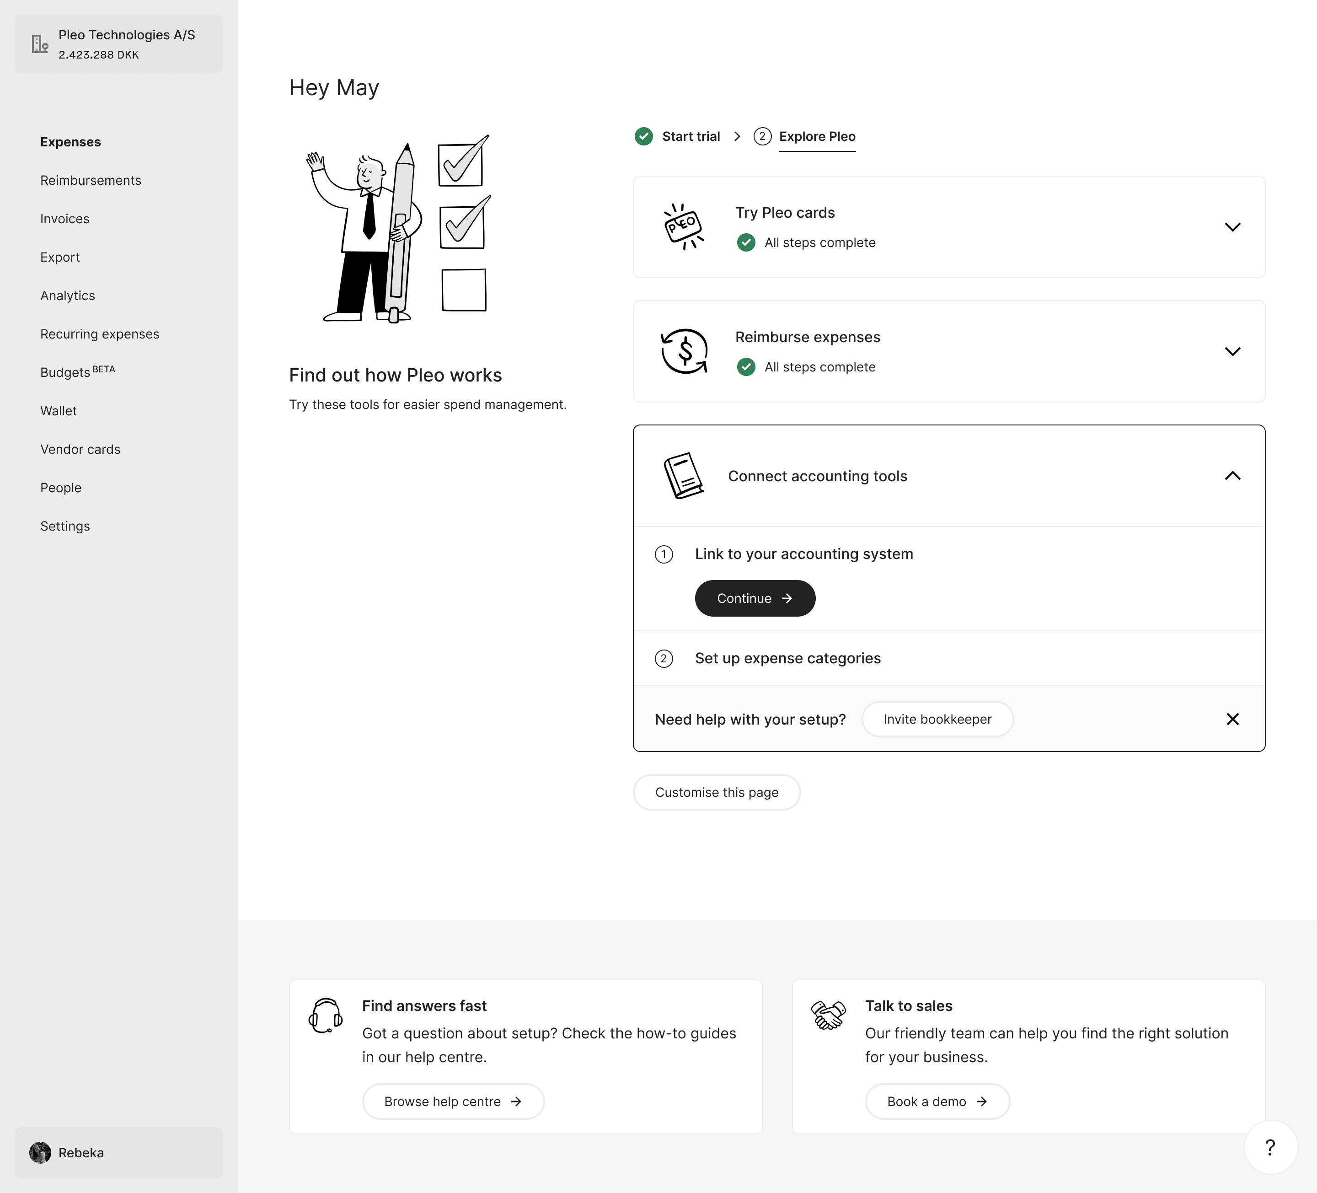The height and width of the screenshot is (1193, 1317).
Task: Click green check under Try Pleo cards
Action: point(746,242)
